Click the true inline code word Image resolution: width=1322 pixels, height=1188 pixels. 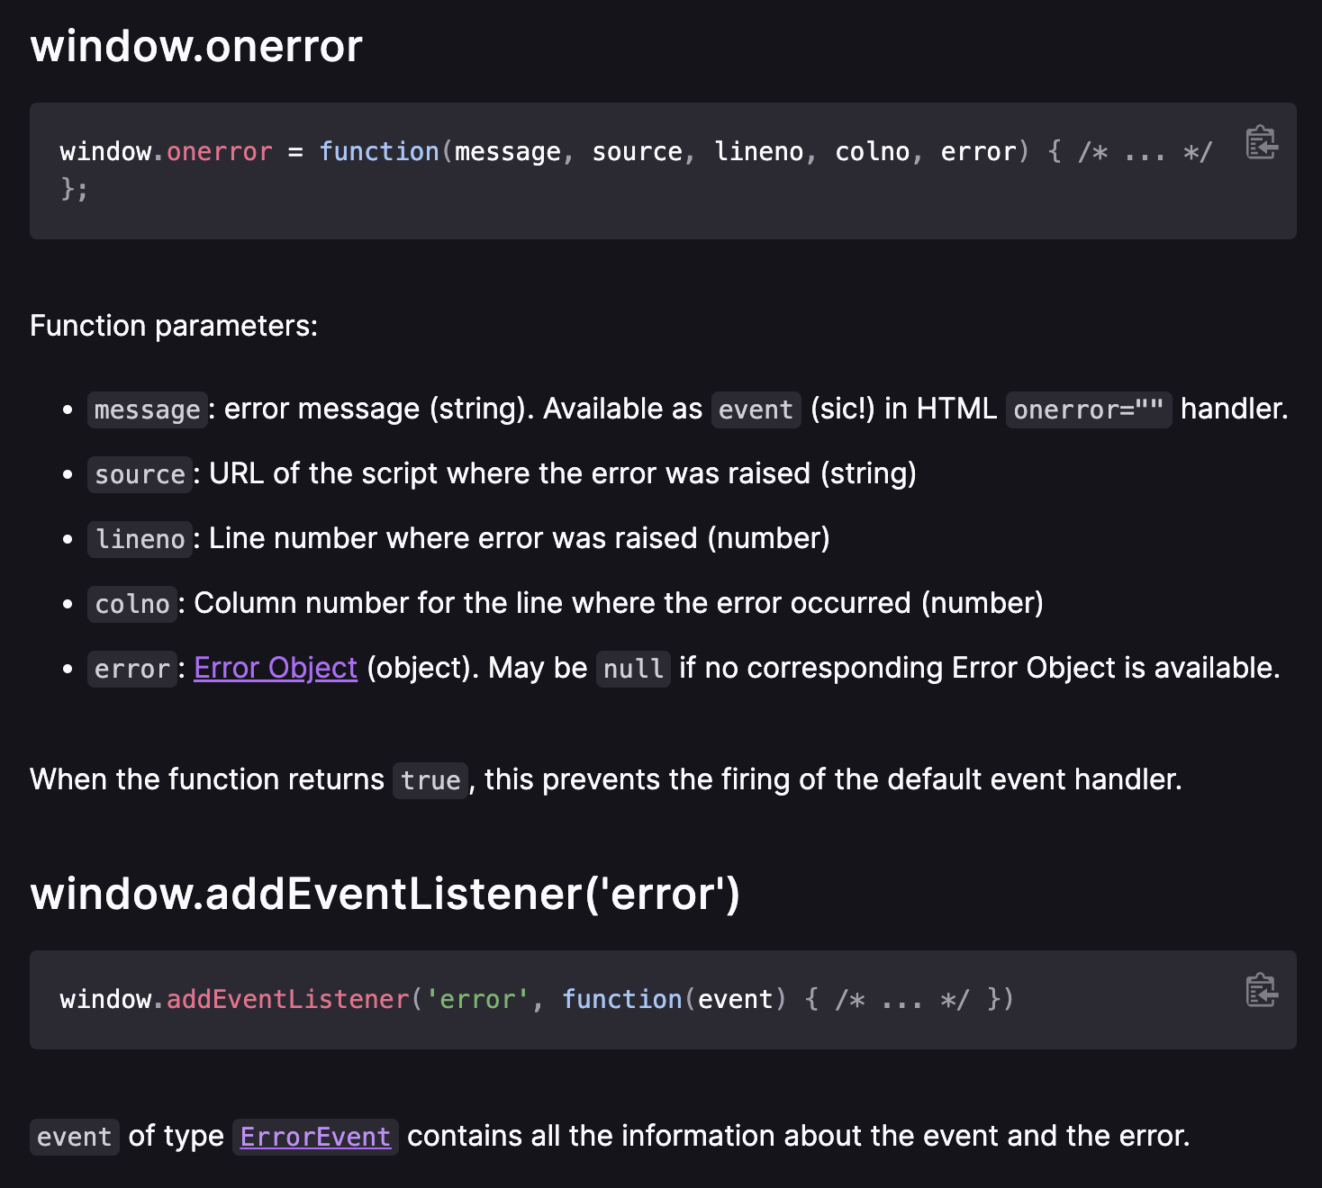[430, 780]
